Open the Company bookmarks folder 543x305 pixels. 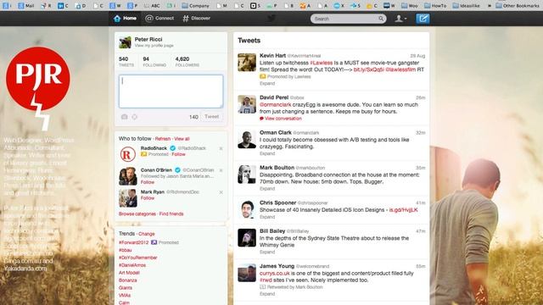point(196,6)
